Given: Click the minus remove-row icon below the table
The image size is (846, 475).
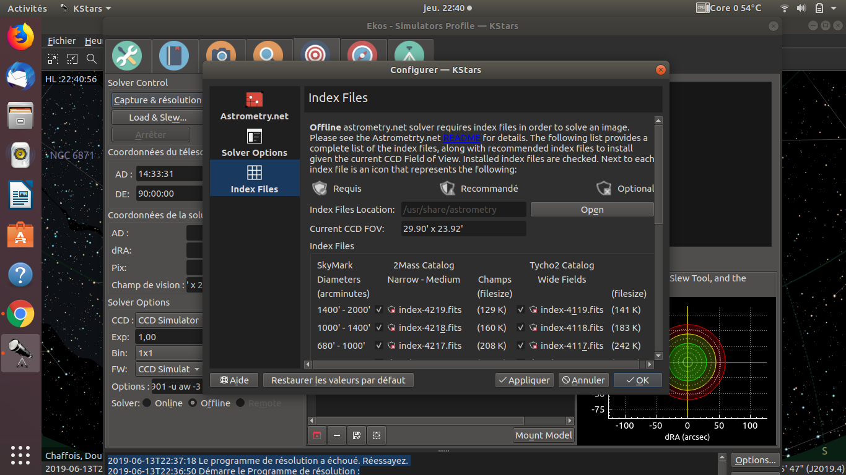Looking at the screenshot, I should click(337, 435).
